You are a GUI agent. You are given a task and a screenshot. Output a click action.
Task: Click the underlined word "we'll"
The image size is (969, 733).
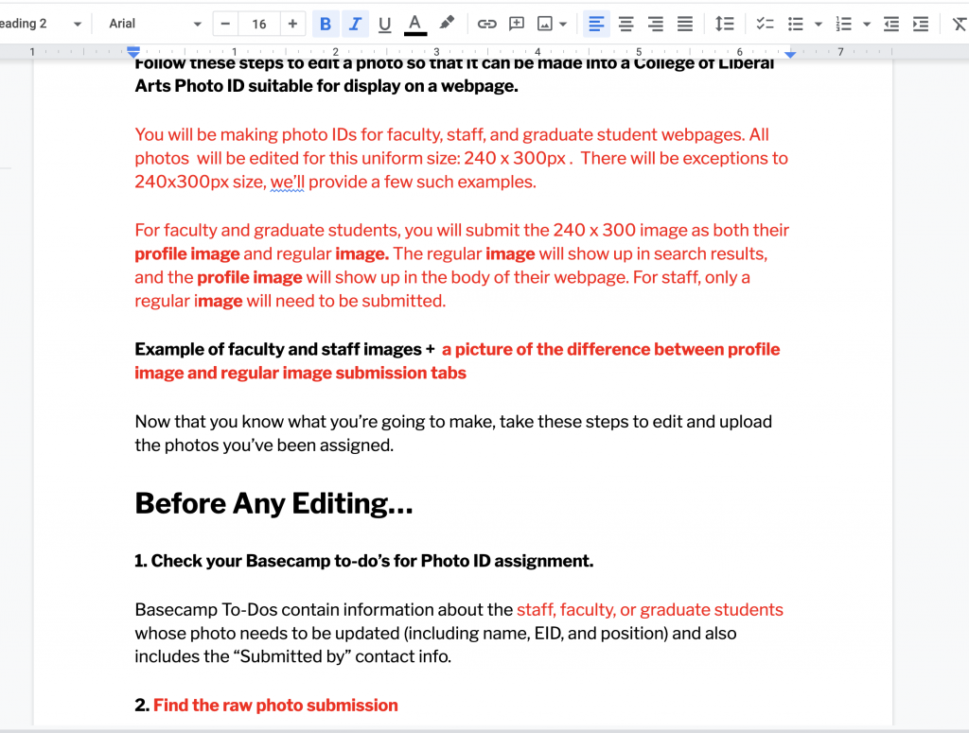coord(288,183)
